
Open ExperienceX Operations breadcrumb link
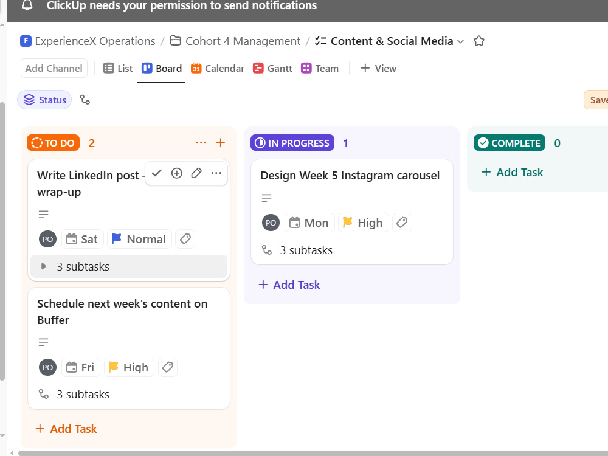[x=95, y=41]
